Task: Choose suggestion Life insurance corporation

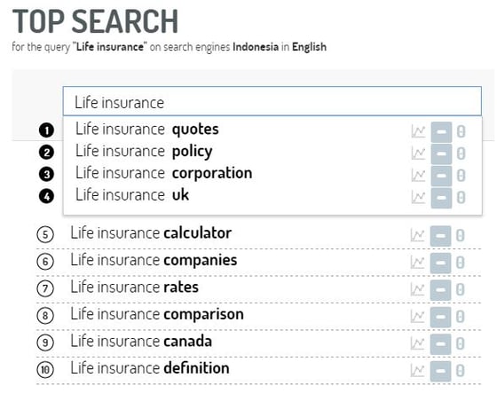Action: [164, 173]
